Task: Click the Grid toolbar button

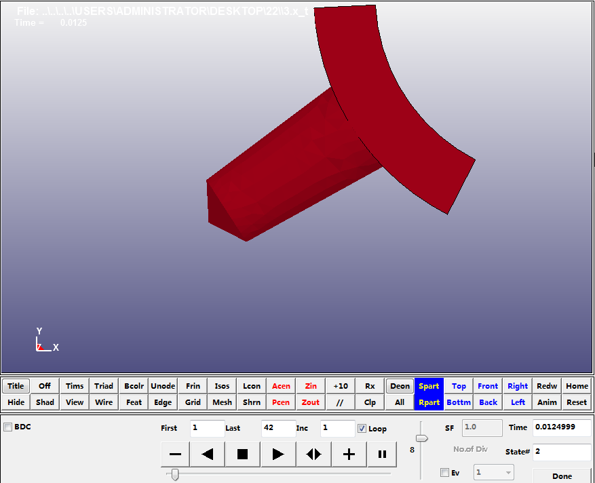Action: (193, 402)
